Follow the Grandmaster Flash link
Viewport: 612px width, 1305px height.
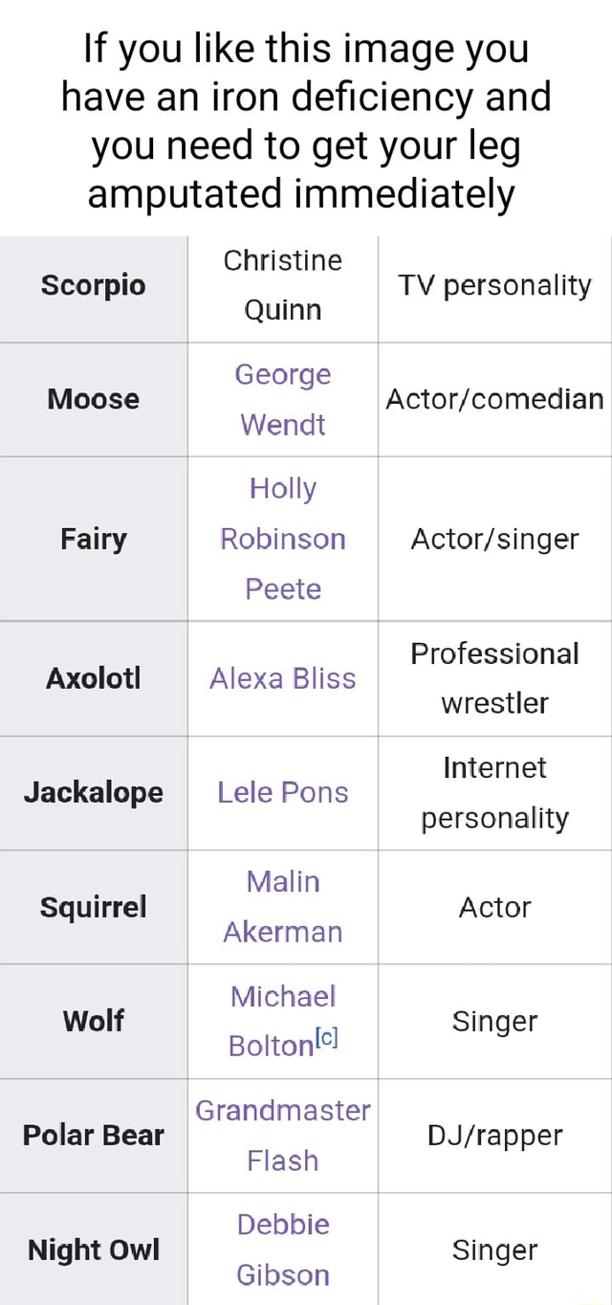pos(283,1135)
